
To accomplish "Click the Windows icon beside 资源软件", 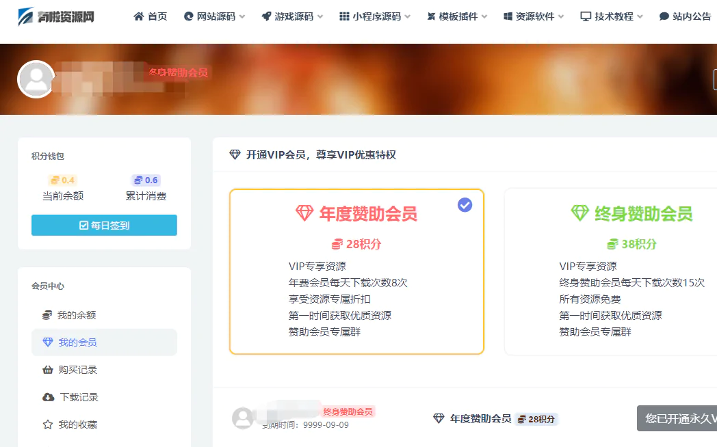I will 508,16.
